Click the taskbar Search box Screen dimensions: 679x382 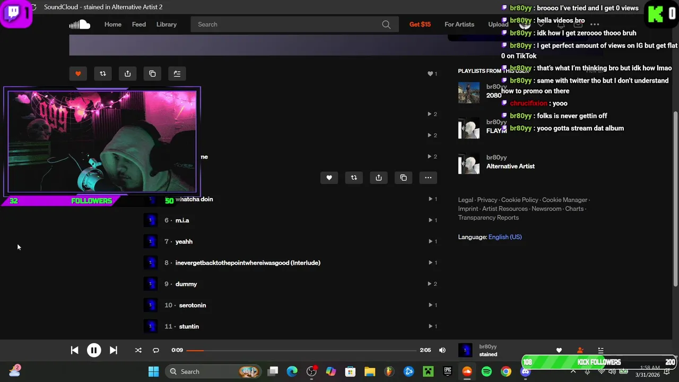click(212, 371)
